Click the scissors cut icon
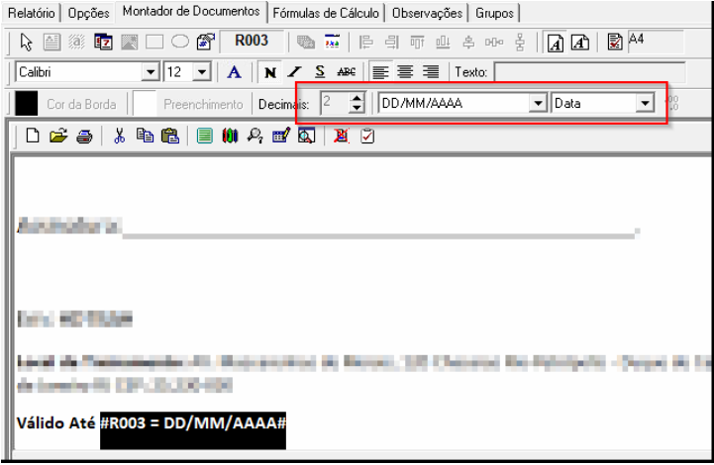 click(x=119, y=137)
